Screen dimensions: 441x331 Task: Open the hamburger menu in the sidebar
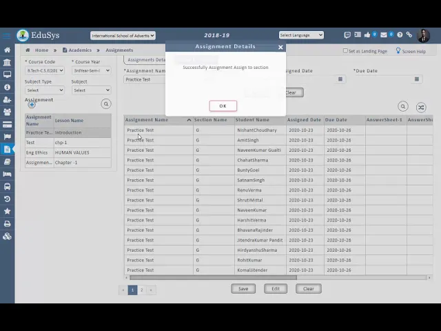pos(6,36)
